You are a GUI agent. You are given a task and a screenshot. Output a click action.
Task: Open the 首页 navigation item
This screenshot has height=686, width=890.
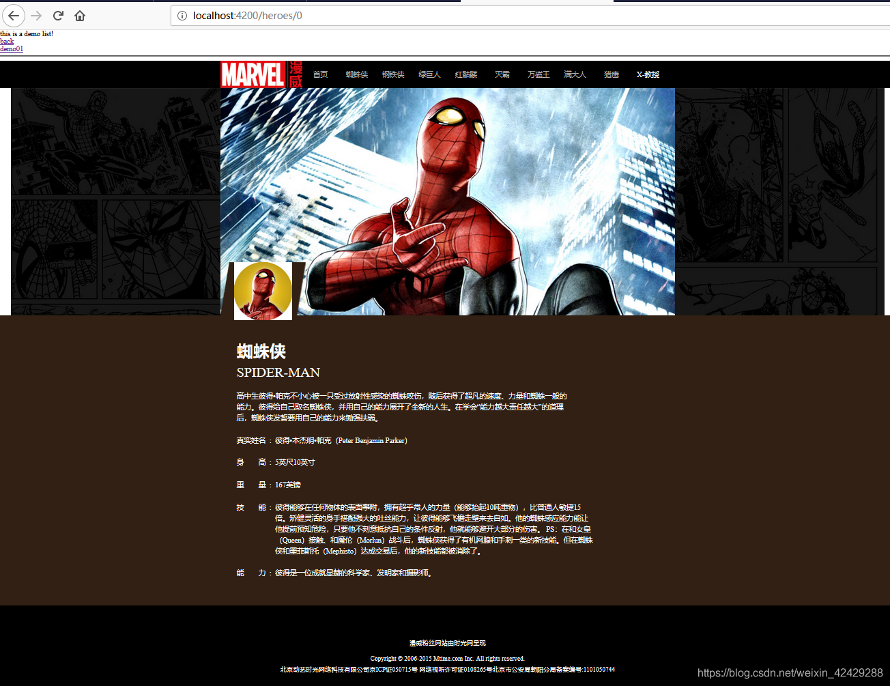tap(320, 74)
